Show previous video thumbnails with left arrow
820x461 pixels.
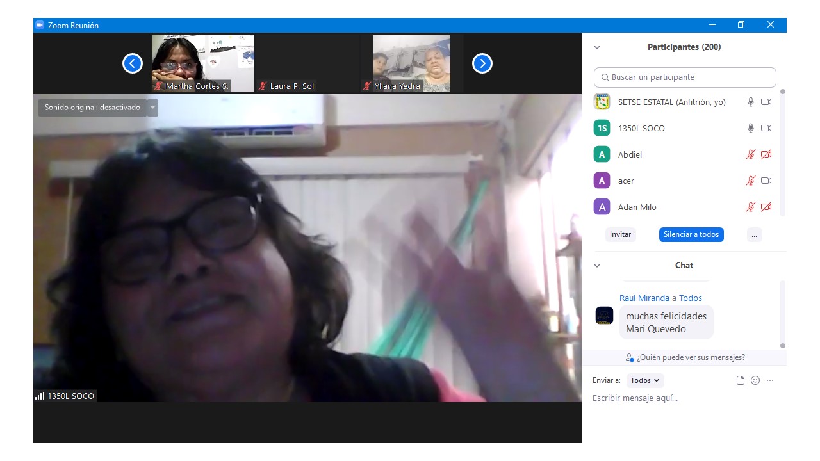pyautogui.click(x=133, y=63)
